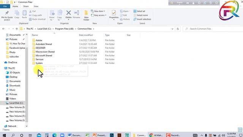Open the taskbar search icon
Viewport: 243px width, 137px height.
(x=13, y=135)
